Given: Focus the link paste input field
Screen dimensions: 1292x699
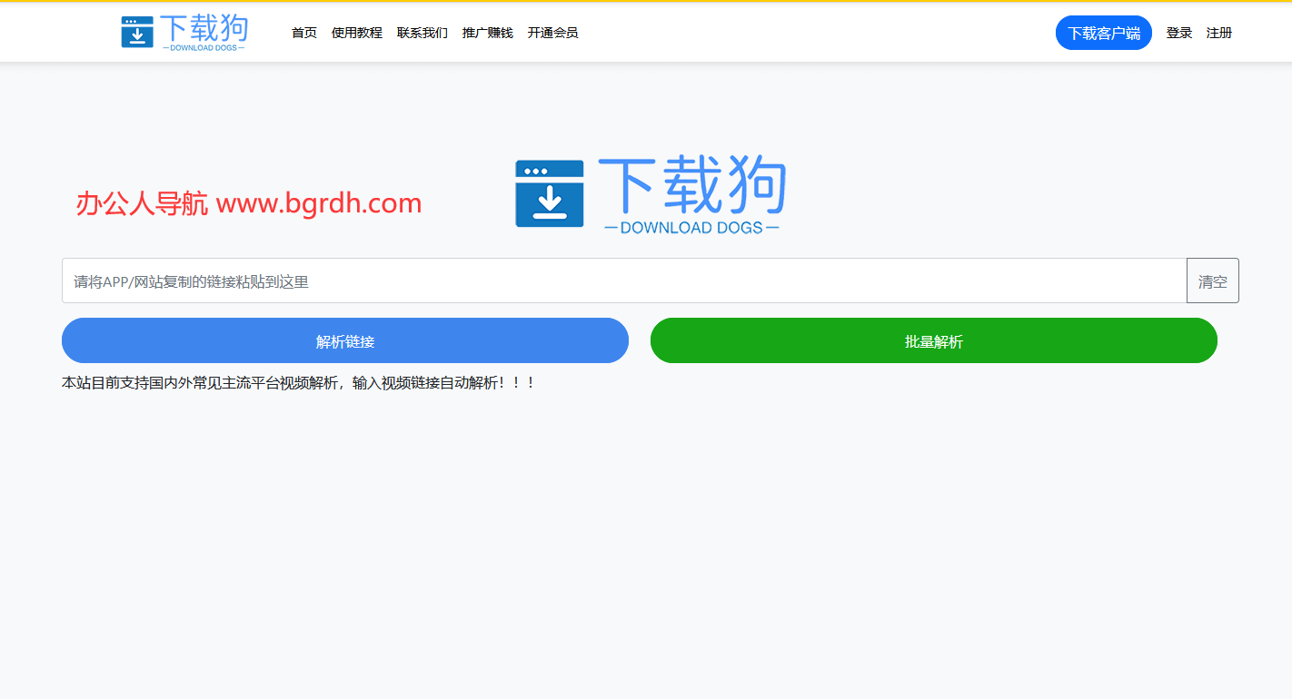Looking at the screenshot, I should [x=624, y=281].
